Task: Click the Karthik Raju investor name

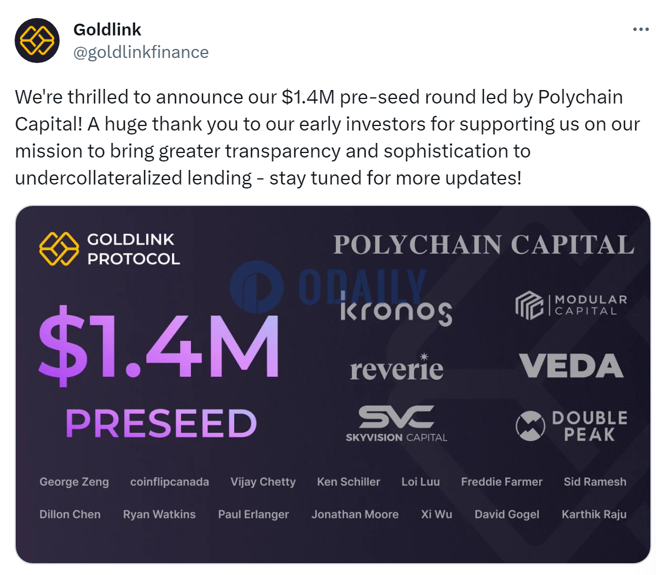Action: pyautogui.click(x=594, y=514)
